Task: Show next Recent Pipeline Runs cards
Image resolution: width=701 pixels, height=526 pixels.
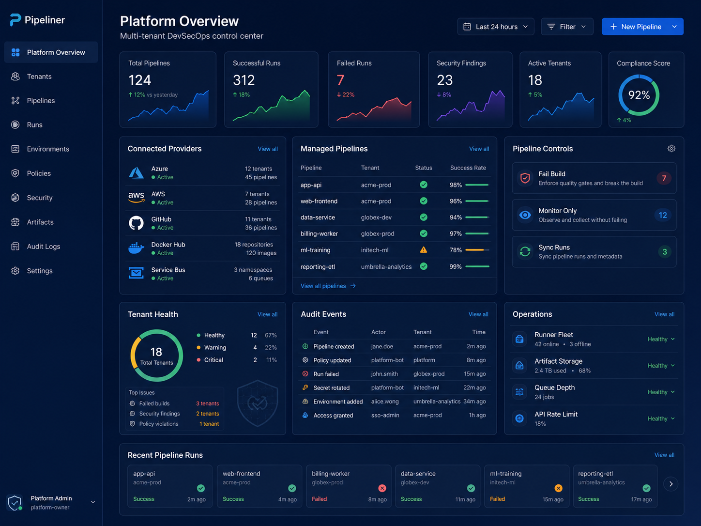Action: coord(671,484)
